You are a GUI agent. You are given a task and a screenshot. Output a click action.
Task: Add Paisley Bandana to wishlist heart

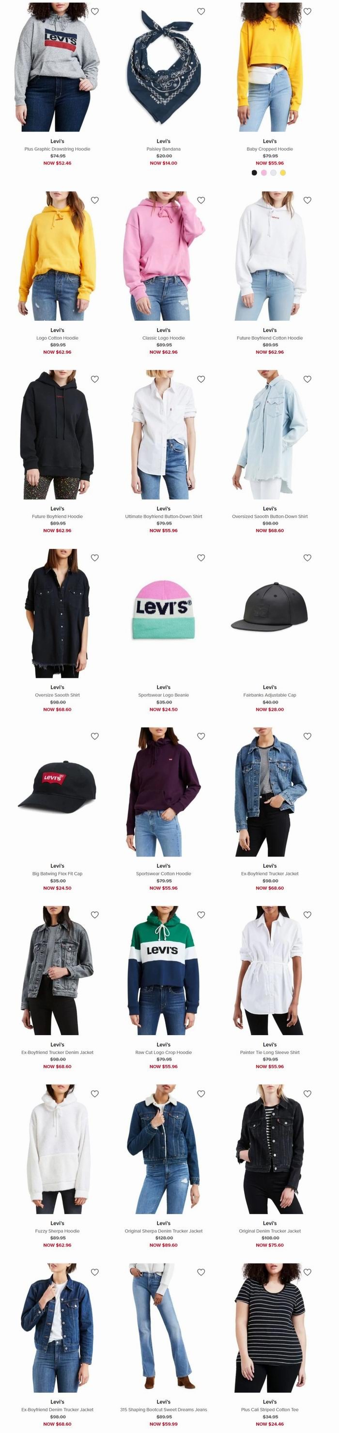[201, 11]
